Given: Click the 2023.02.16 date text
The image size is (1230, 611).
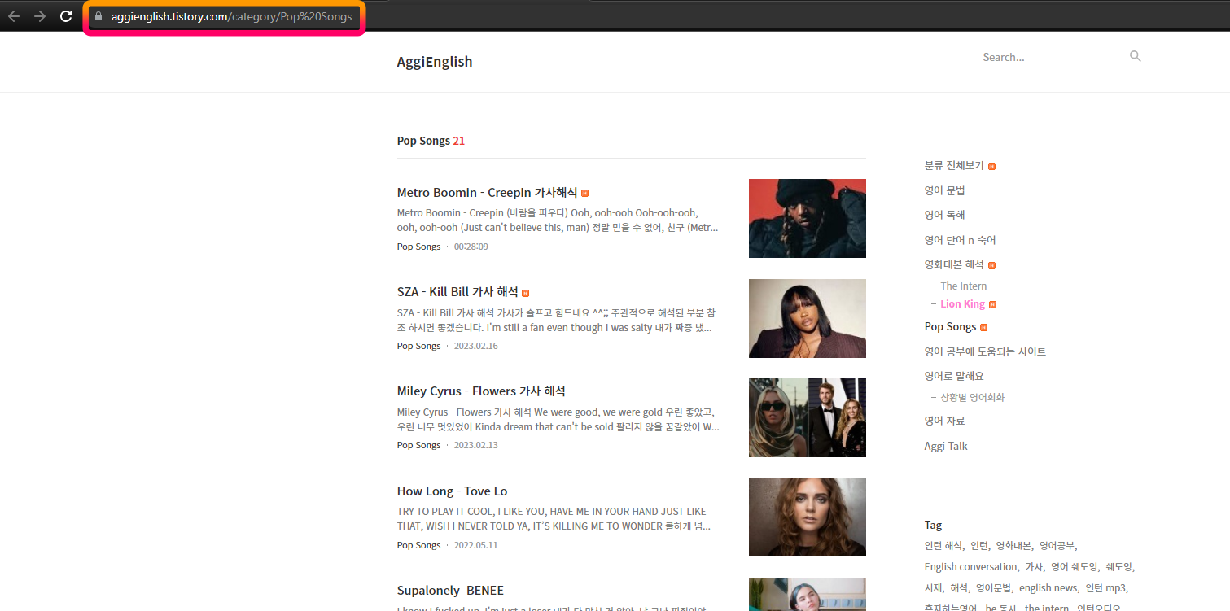Looking at the screenshot, I should 476,346.
